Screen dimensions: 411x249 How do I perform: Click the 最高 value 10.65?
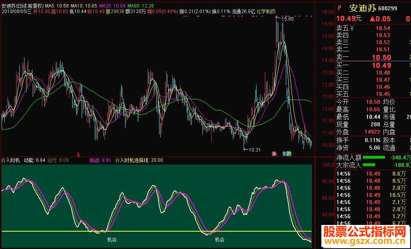(x=373, y=109)
